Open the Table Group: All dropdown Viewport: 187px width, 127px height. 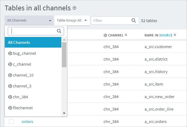72,20
